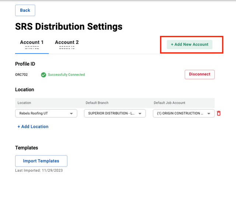Screen dimensions: 236x202
Task: Click the Templates section heading
Action: 27,148
